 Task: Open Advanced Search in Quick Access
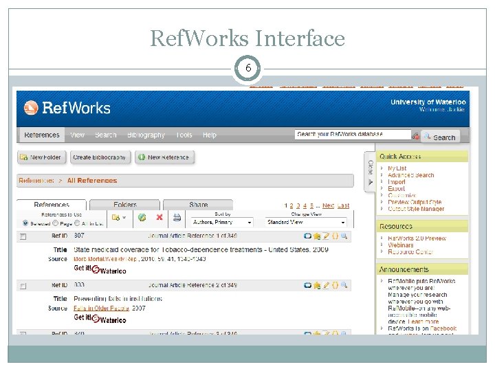point(410,175)
